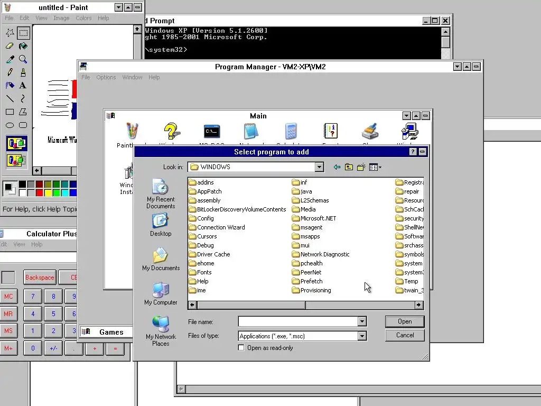The height and width of the screenshot is (406, 541).
Task: Click the MC memory button in Calculator
Action: pos(8,297)
